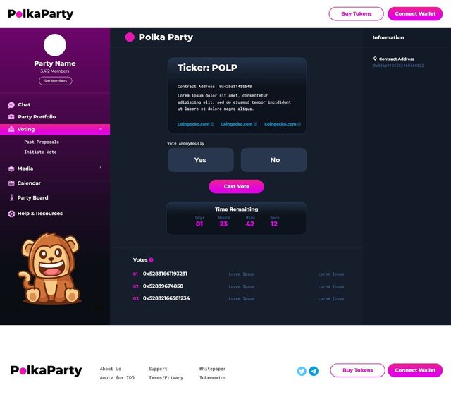Click See Members button
451x416 pixels.
[56, 81]
